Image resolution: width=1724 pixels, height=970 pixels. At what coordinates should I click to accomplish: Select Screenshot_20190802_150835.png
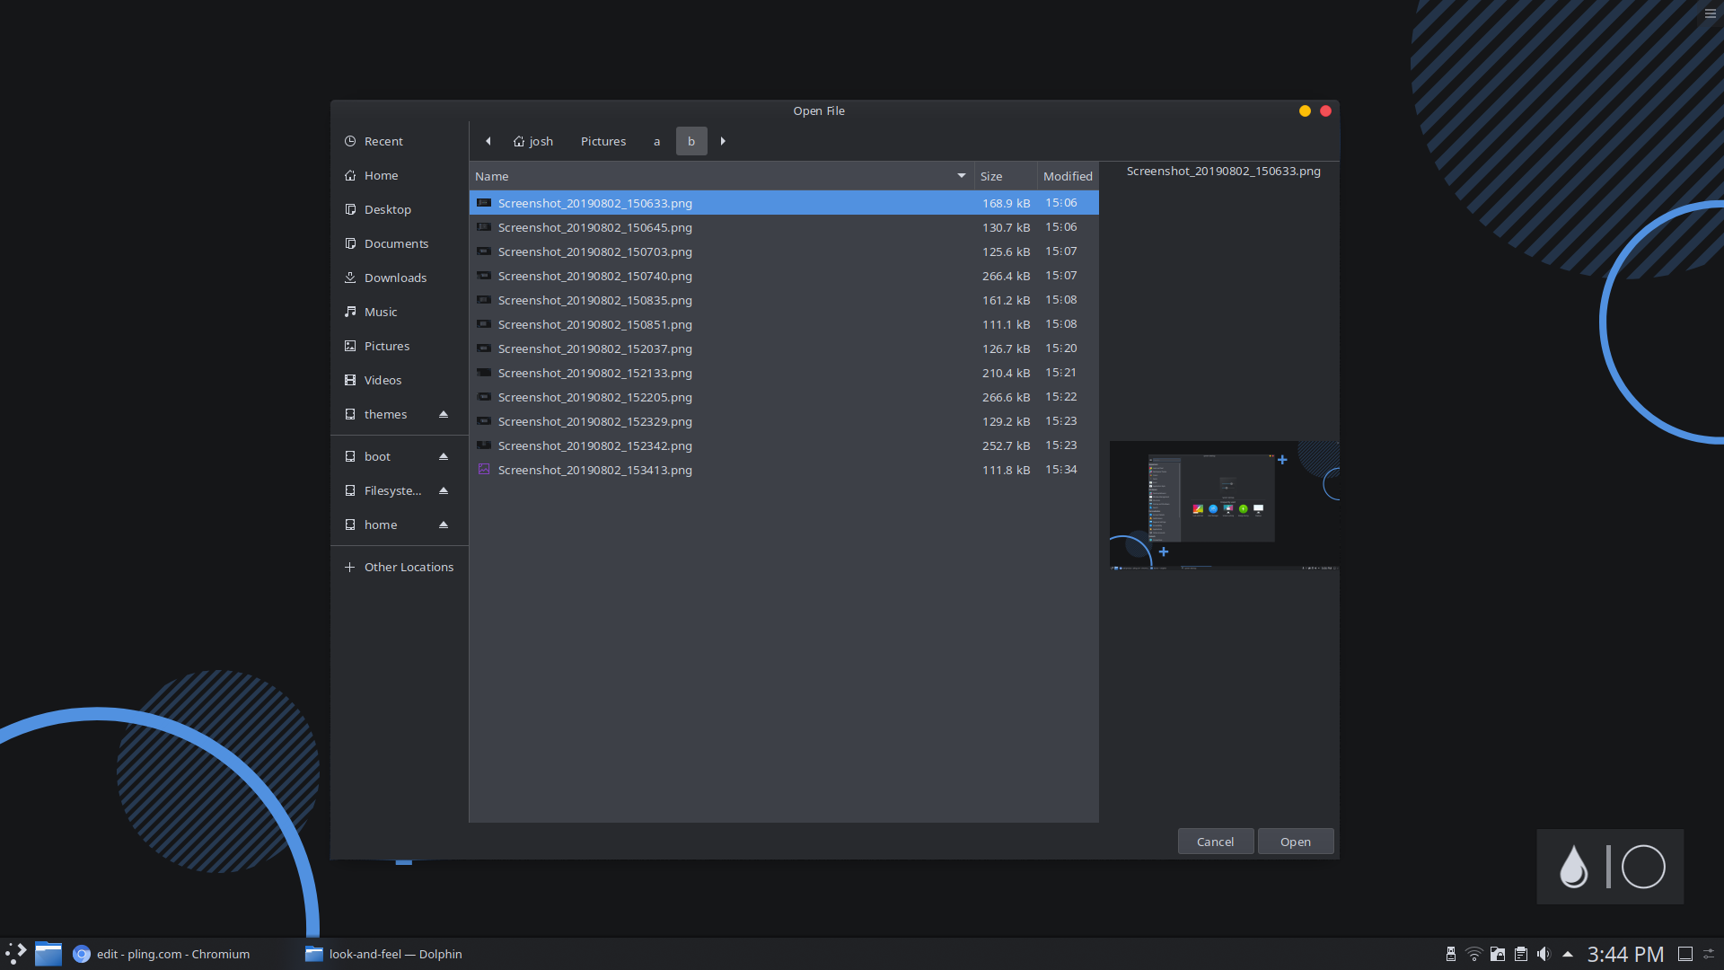coord(784,300)
